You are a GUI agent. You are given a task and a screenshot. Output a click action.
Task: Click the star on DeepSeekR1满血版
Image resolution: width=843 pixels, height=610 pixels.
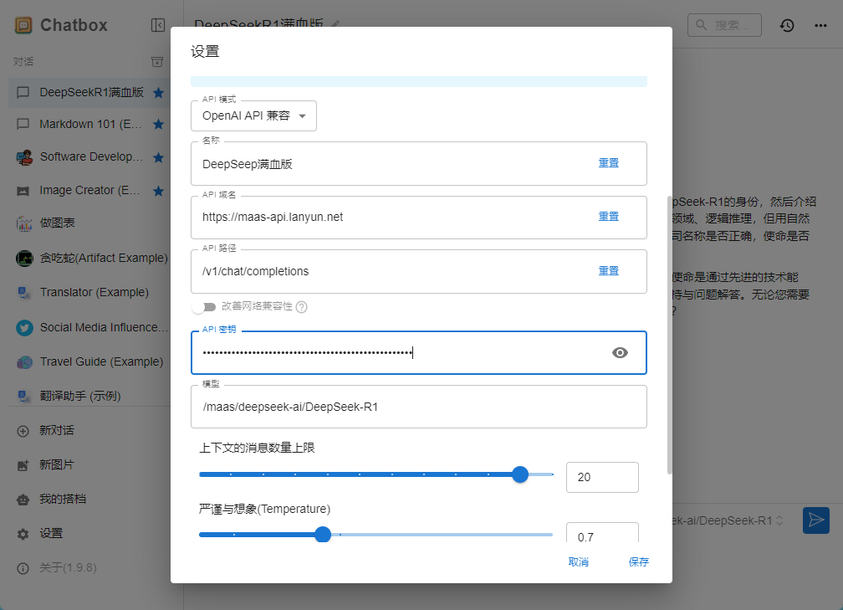[158, 93]
